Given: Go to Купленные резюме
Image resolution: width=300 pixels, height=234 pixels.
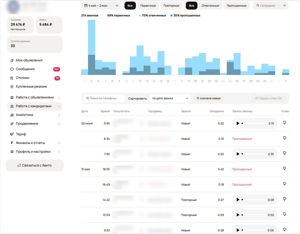Looking at the screenshot, I should pos(31,87).
